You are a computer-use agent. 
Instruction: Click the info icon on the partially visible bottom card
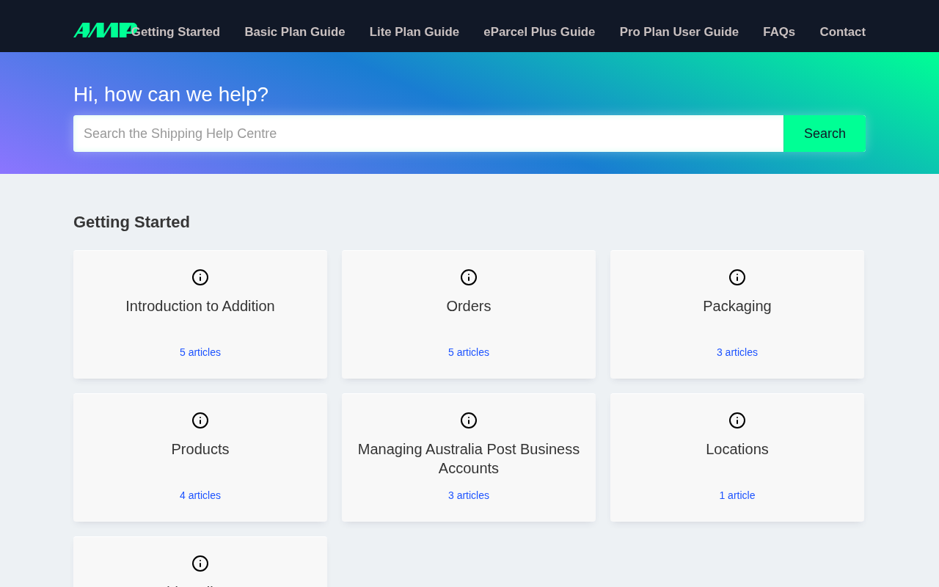pyautogui.click(x=200, y=564)
